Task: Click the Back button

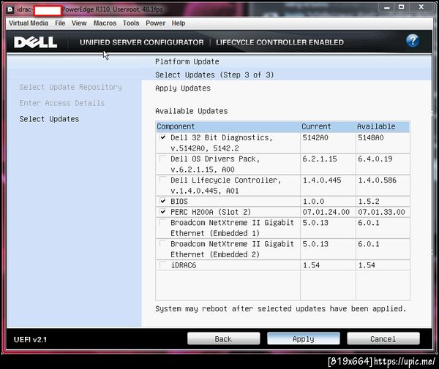Action: pos(223,339)
